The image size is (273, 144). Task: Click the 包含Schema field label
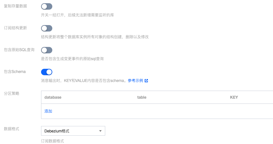coord(14,71)
